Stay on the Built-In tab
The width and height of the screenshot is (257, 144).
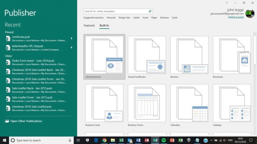(104, 25)
